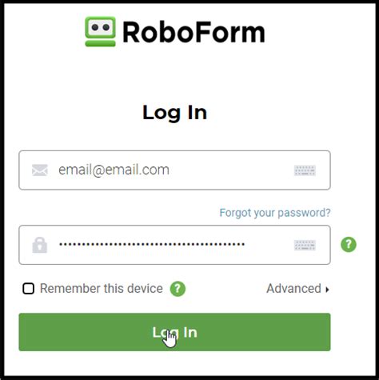379x380 pixels.
Task: Open virtual keyboard for email field
Action: pos(305,170)
